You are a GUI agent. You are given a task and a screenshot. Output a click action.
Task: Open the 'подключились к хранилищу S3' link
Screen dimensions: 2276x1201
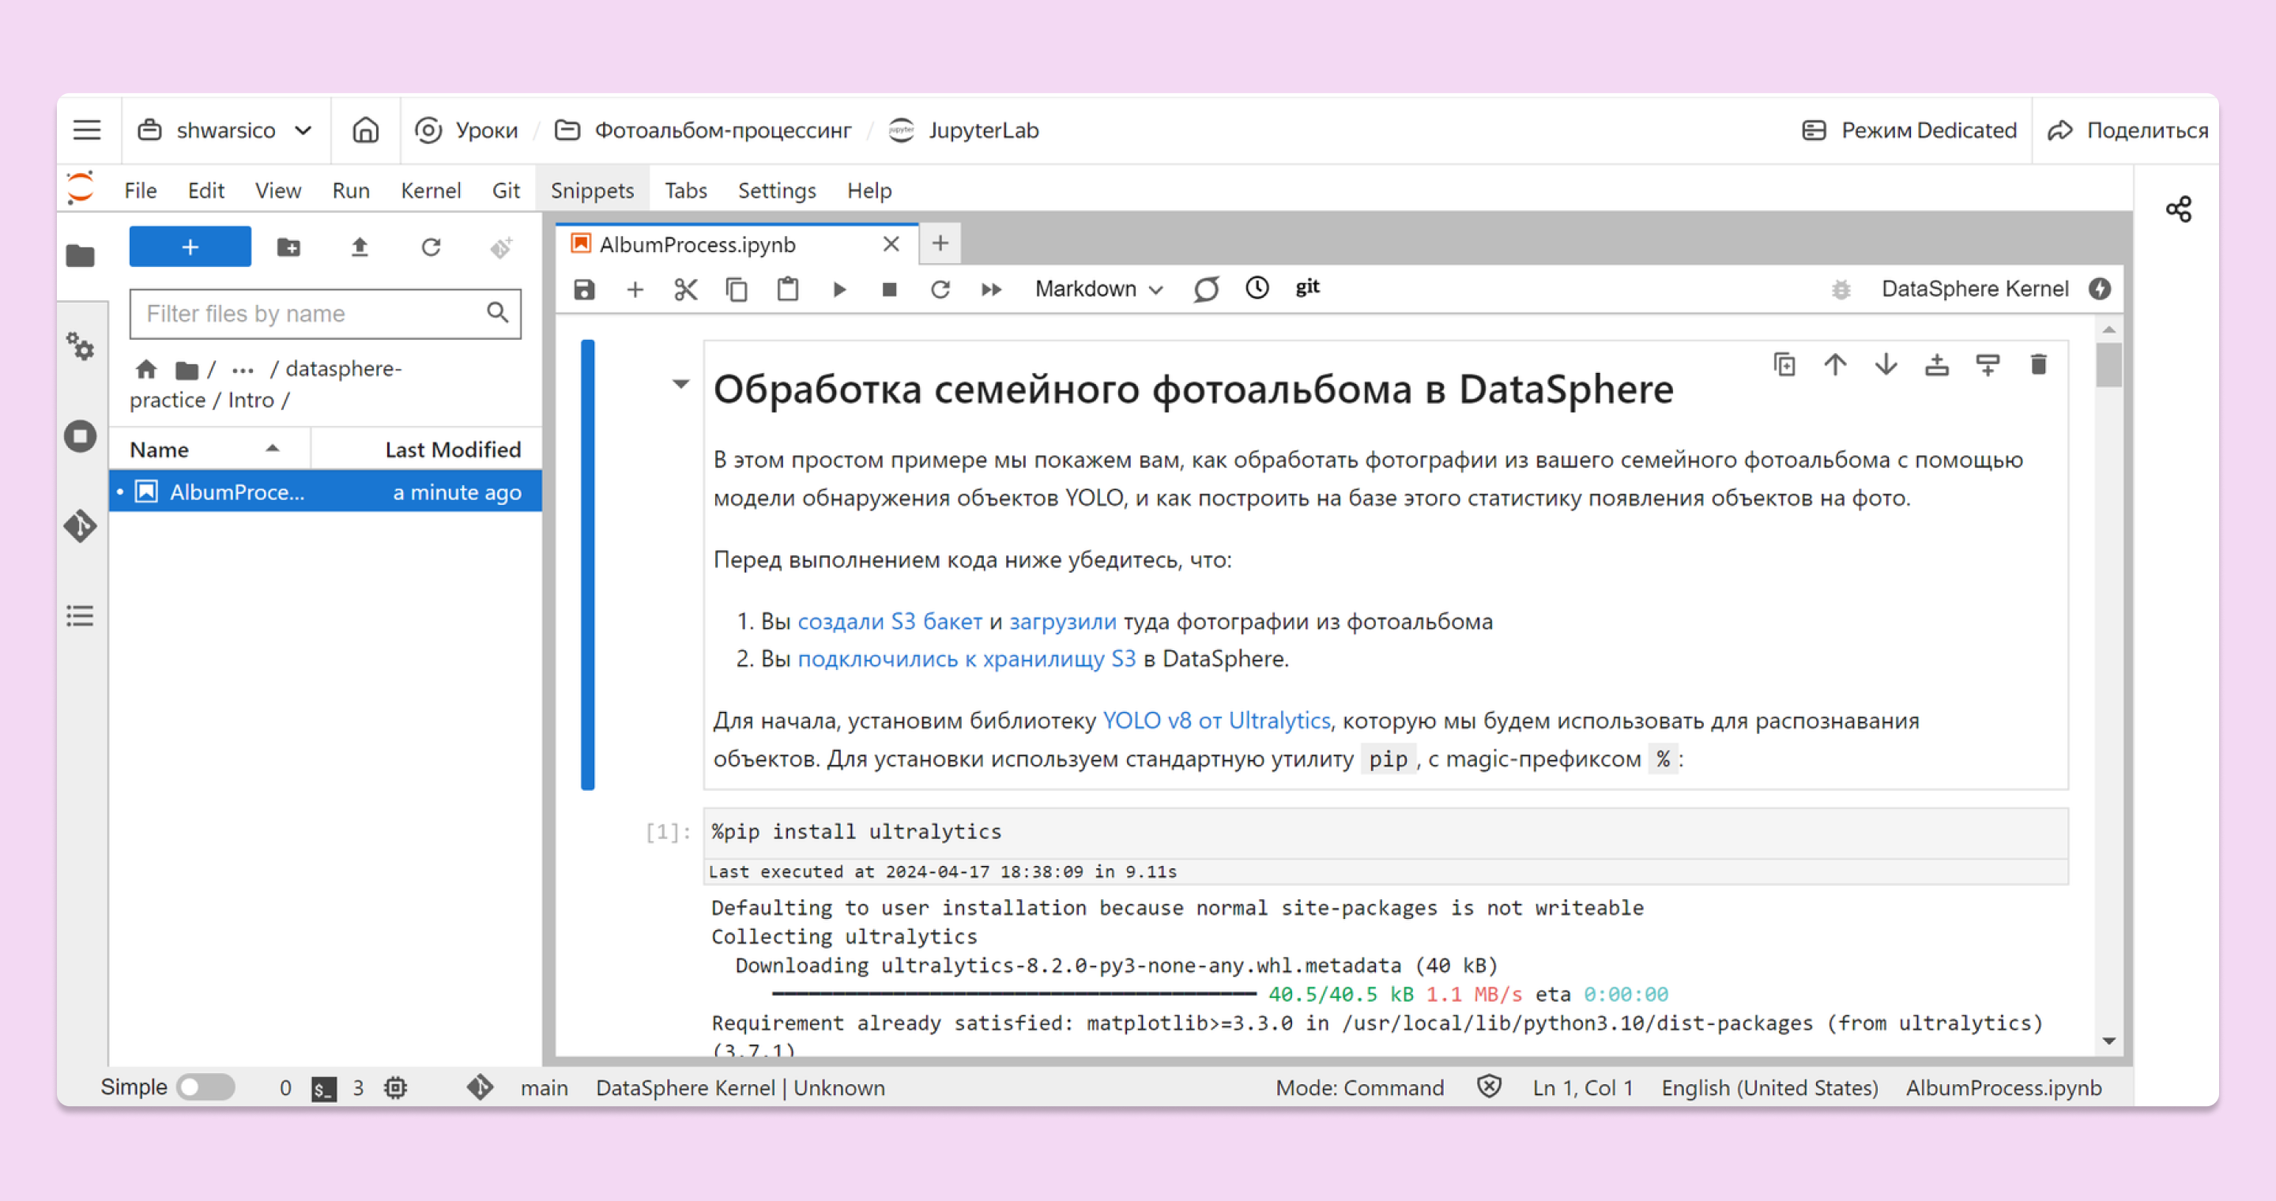point(967,659)
